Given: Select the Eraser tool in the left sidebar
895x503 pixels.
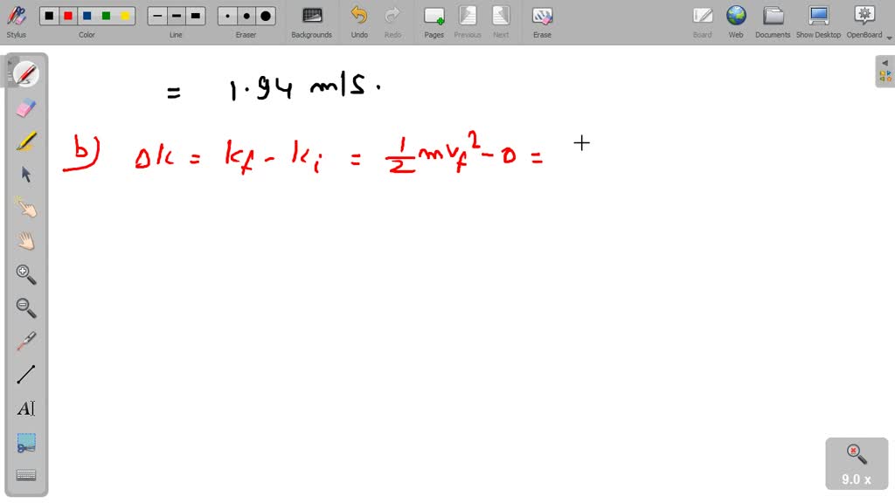Looking at the screenshot, I should click(24, 107).
